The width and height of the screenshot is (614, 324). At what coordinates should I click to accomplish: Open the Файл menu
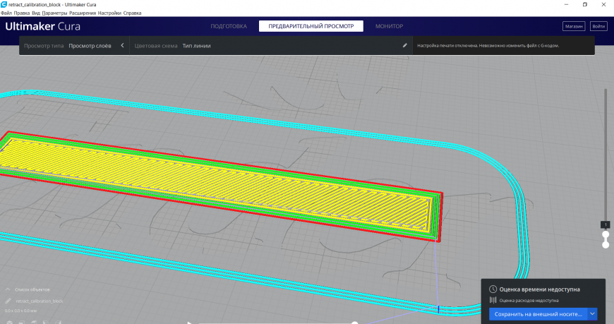pyautogui.click(x=6, y=13)
